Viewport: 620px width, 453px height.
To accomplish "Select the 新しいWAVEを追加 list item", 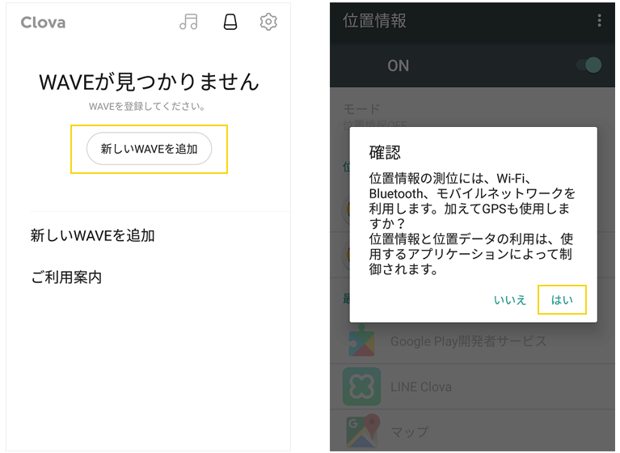I will click(92, 235).
